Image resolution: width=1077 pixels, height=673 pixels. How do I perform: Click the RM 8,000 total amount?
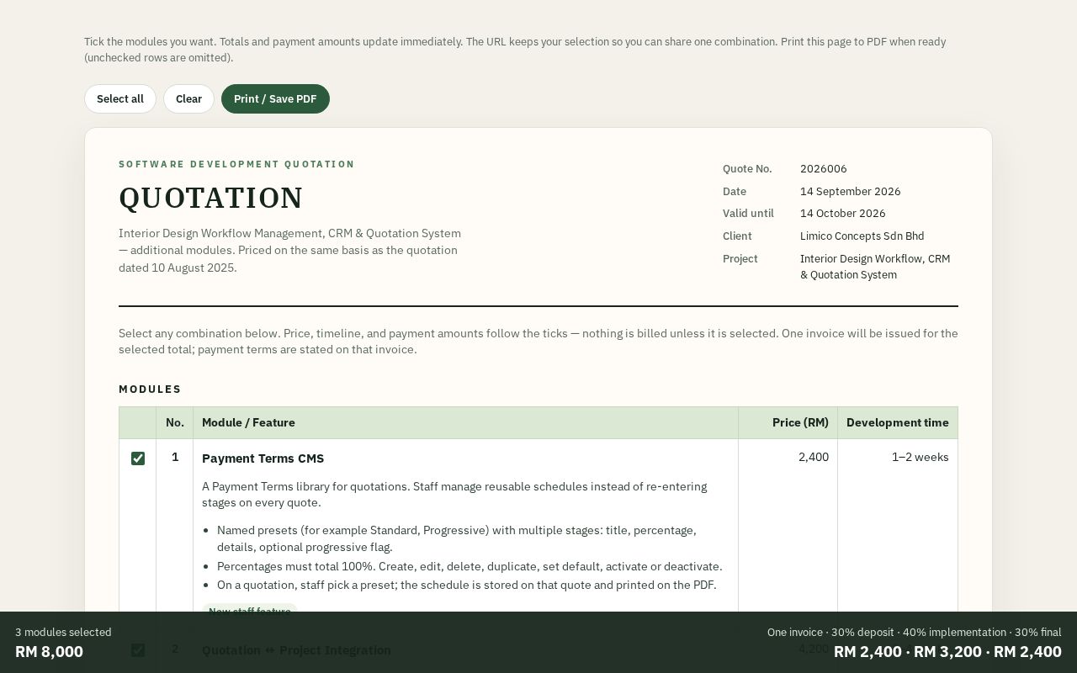pyautogui.click(x=49, y=651)
